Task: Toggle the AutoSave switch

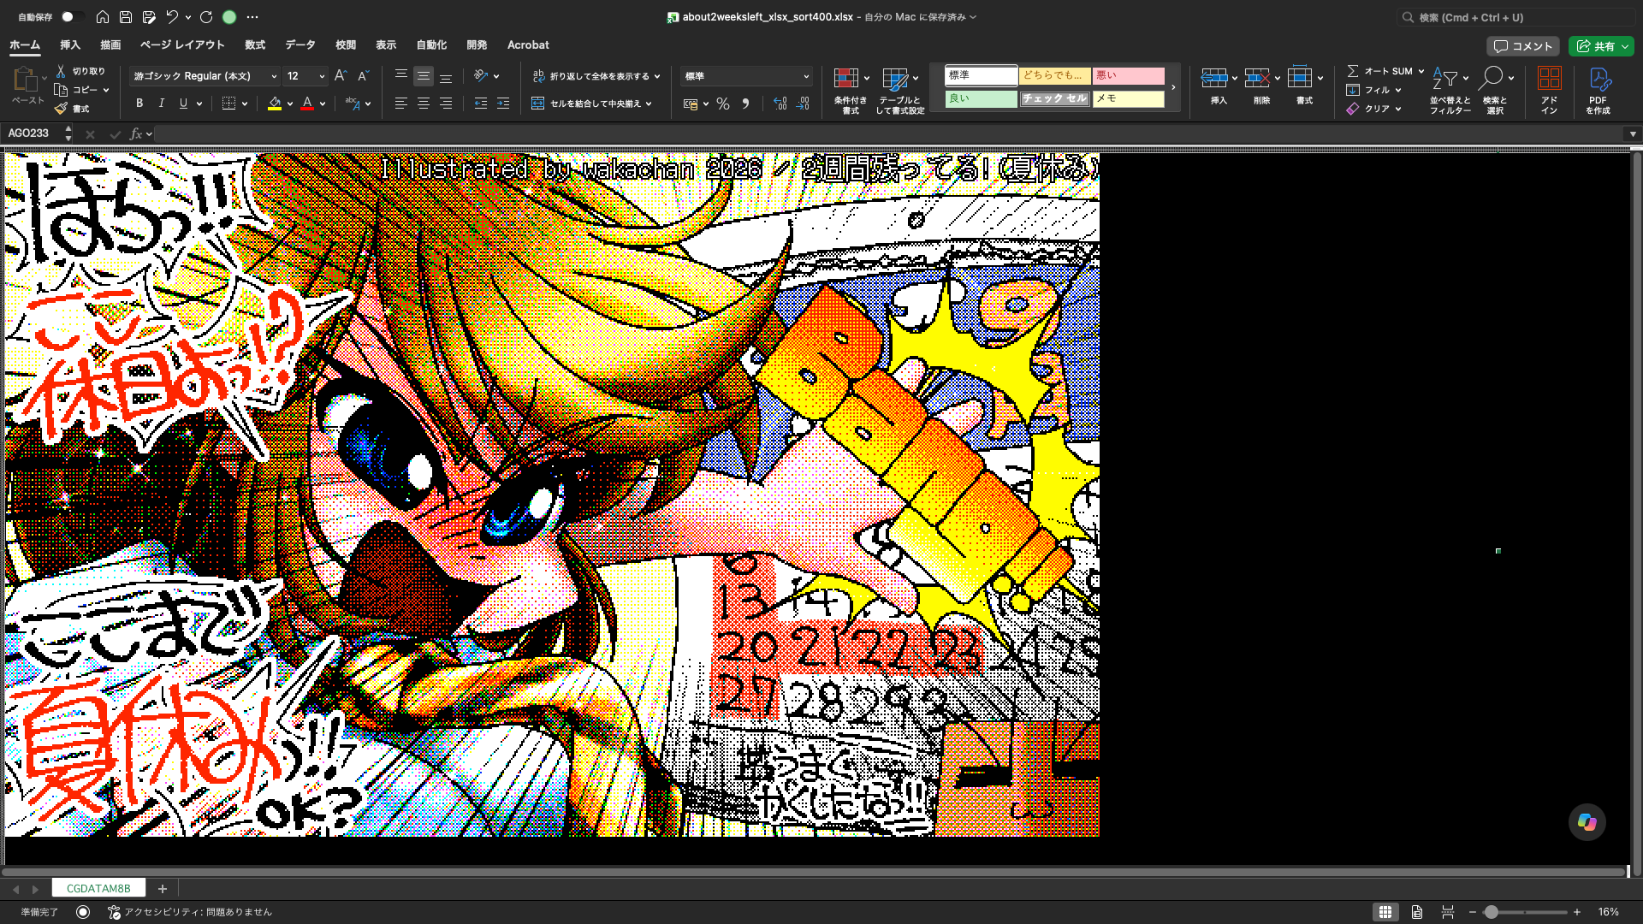Action: point(72,17)
